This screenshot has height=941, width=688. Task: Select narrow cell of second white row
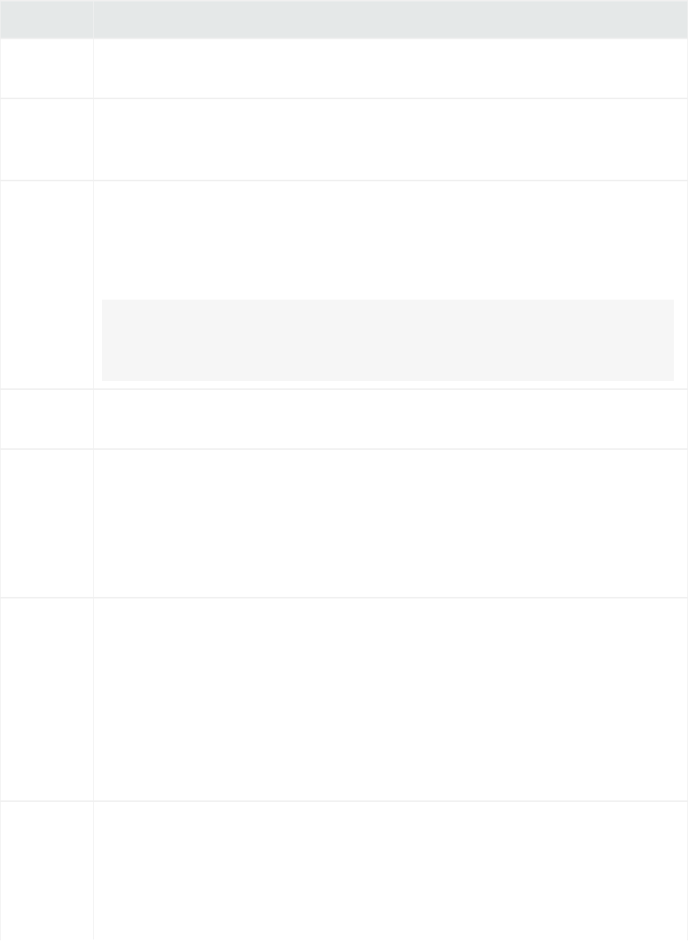47,139
